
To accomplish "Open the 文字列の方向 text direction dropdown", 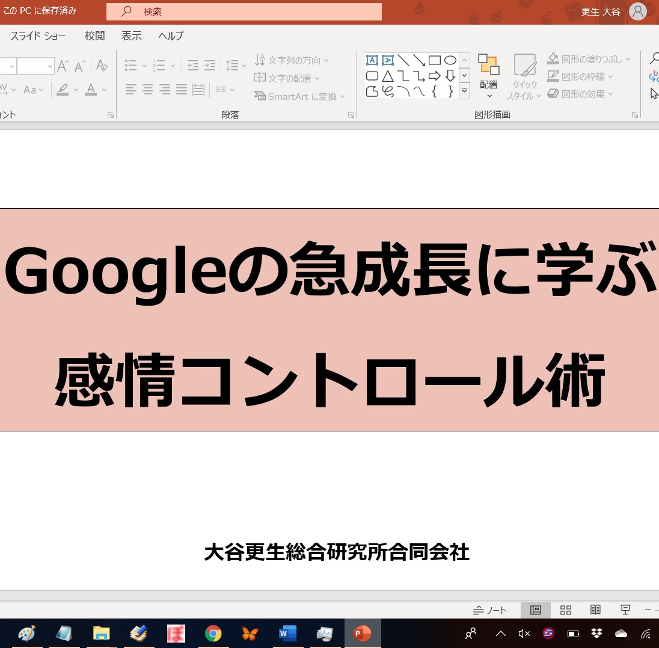I will click(x=292, y=60).
